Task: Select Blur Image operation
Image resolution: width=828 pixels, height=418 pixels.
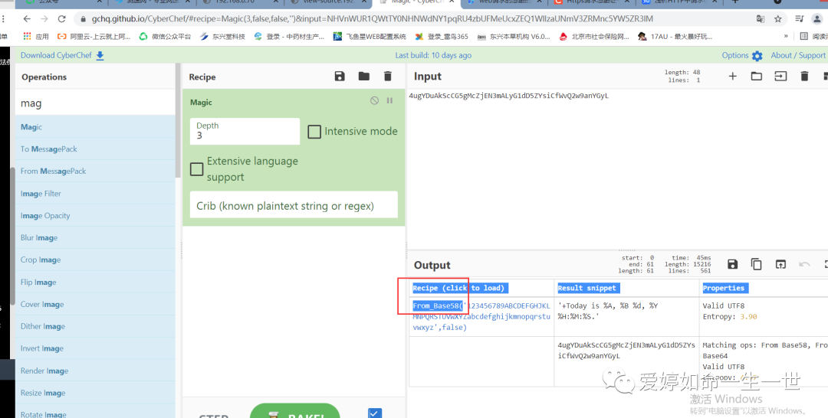Action: click(95, 238)
